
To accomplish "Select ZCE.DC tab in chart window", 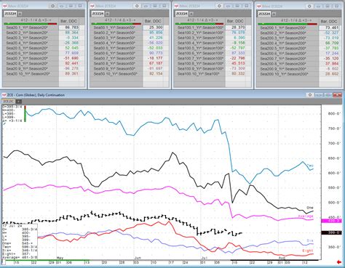I will pos(8,102).
